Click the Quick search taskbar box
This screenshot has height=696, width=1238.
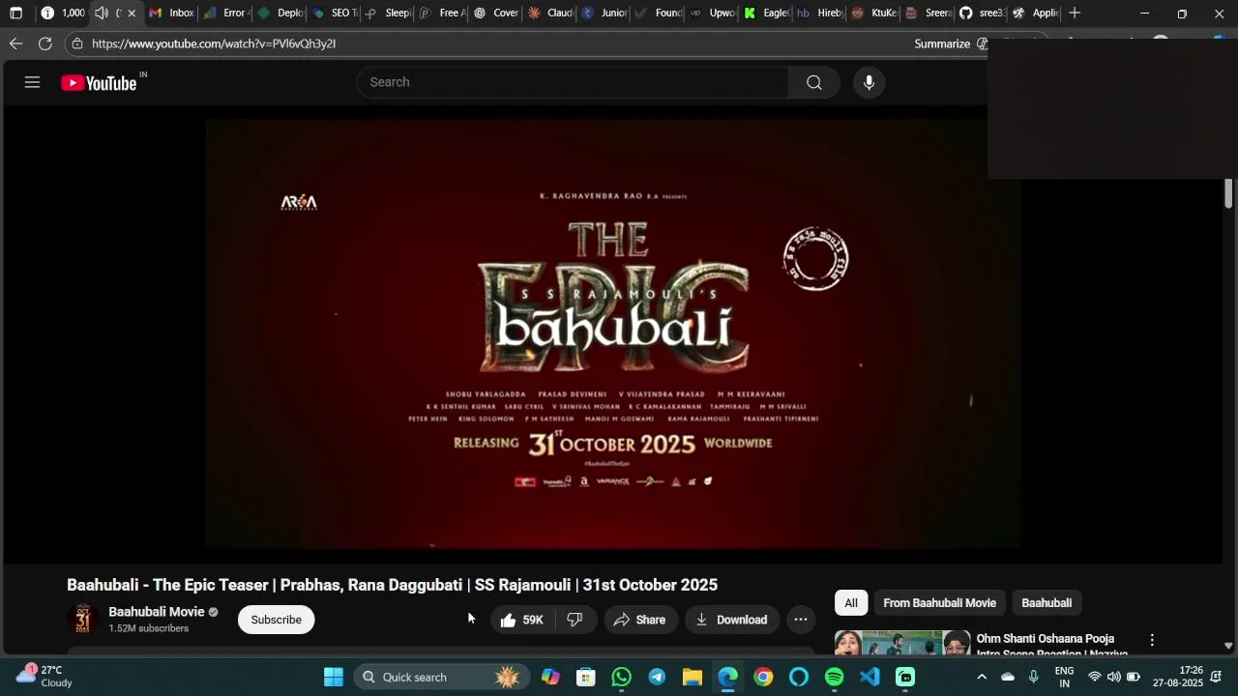441,677
